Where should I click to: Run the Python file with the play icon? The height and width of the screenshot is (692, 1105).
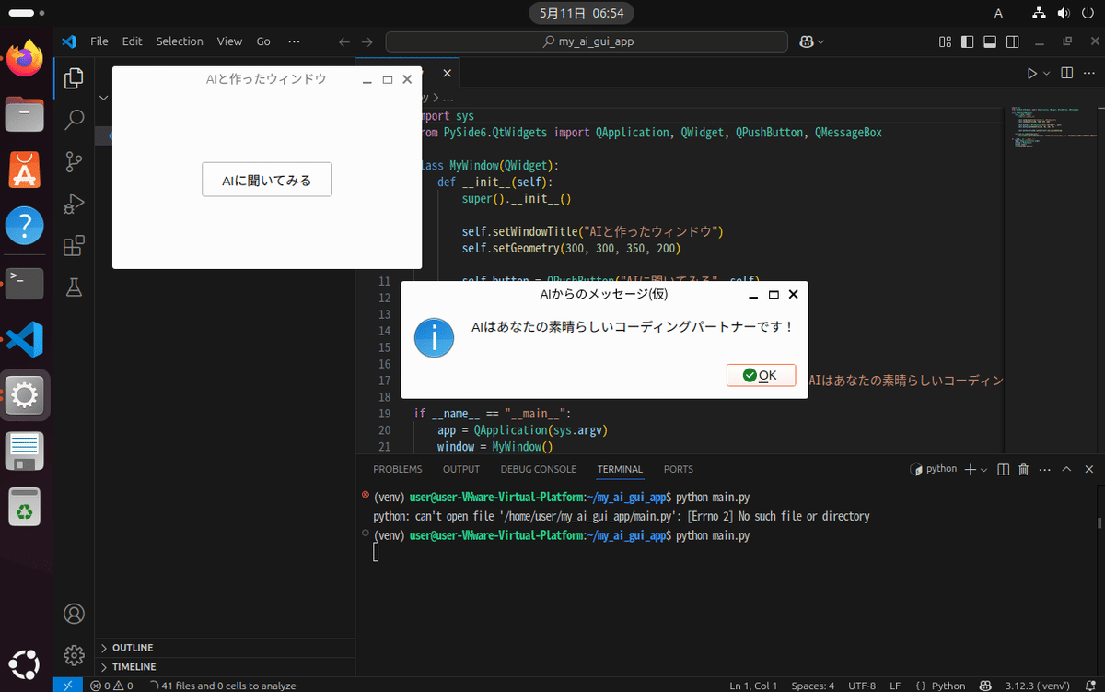click(x=1031, y=73)
